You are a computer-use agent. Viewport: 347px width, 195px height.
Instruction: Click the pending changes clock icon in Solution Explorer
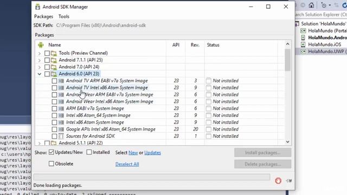324,5
